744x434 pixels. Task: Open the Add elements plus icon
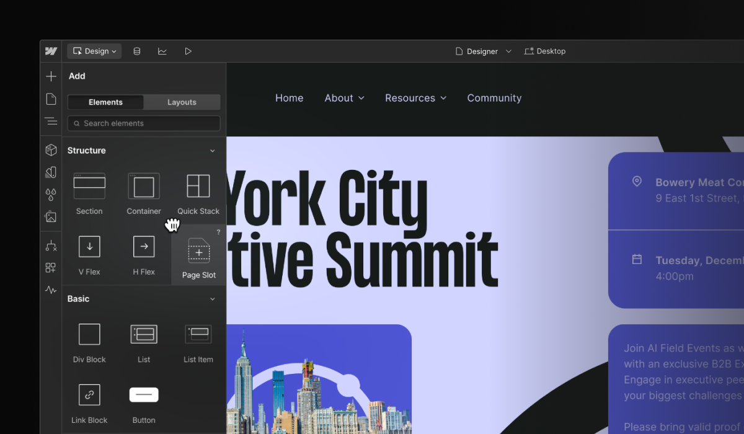(51, 76)
